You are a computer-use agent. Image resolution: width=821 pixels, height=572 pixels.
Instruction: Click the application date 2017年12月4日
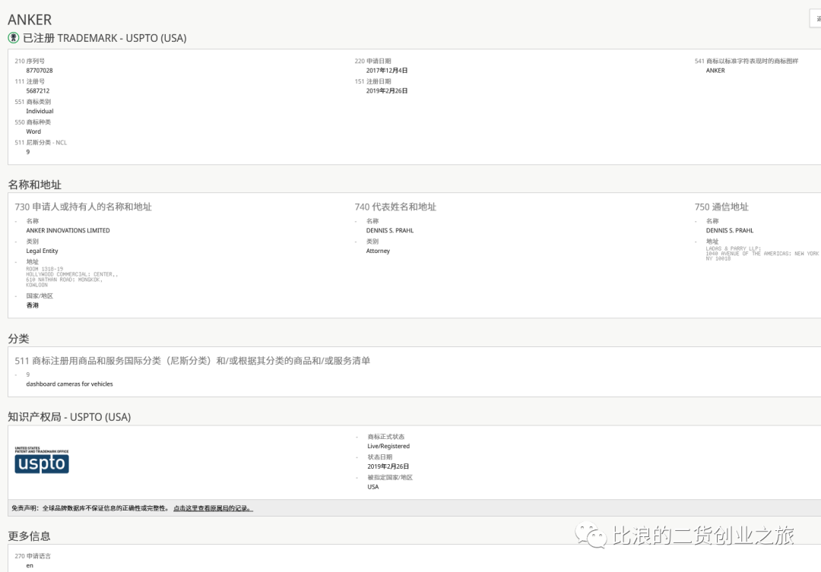click(x=387, y=71)
